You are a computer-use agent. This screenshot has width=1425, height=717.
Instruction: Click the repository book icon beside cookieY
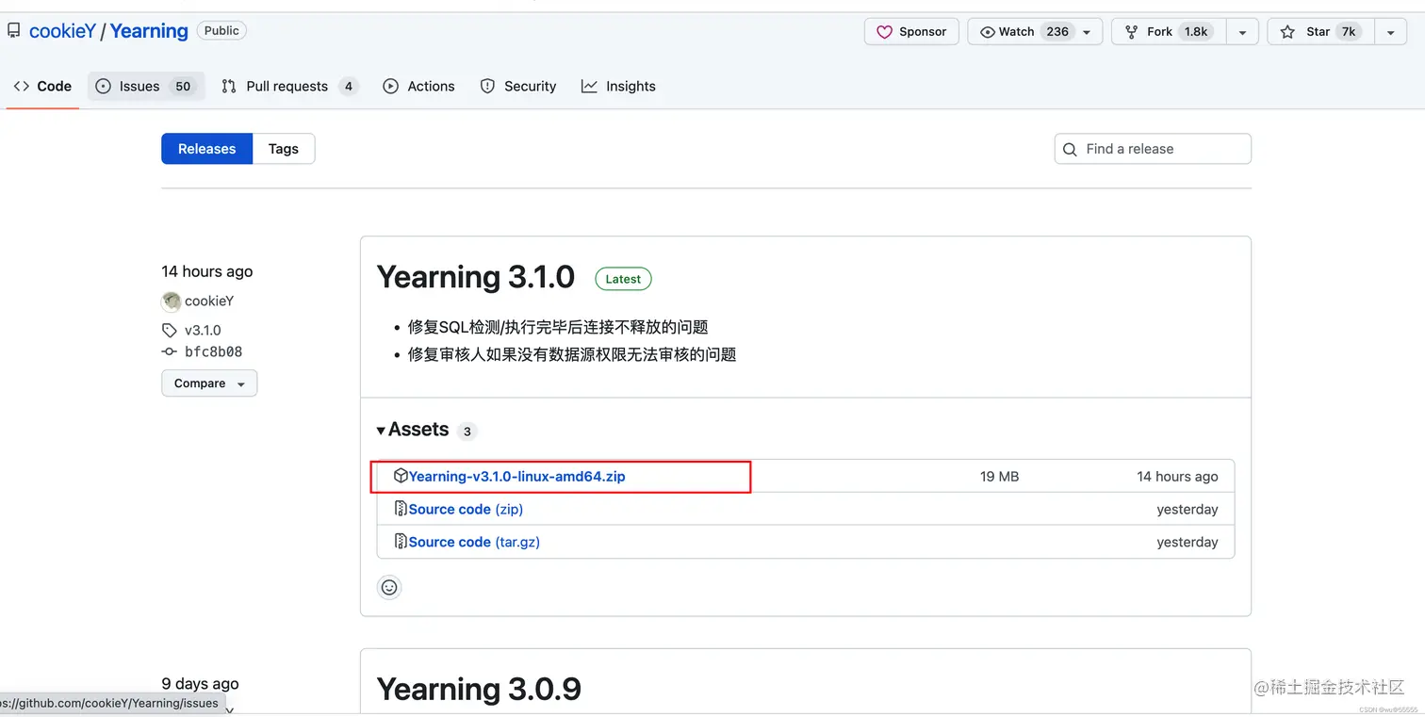click(13, 31)
